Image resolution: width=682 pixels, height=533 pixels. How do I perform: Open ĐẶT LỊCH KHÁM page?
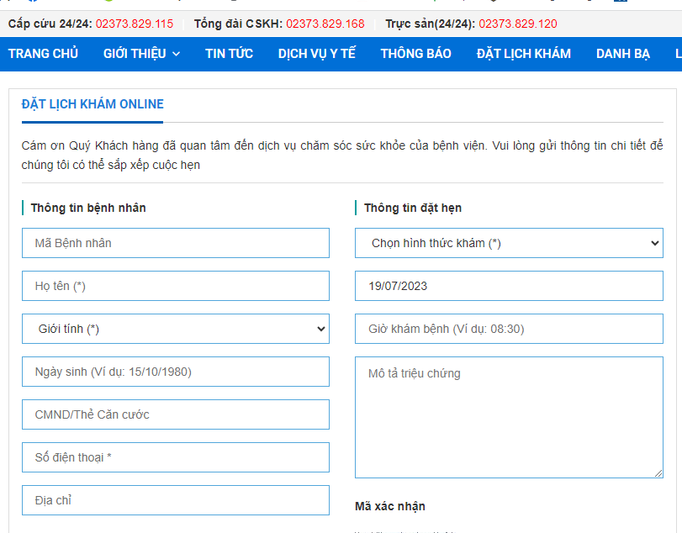point(524,54)
